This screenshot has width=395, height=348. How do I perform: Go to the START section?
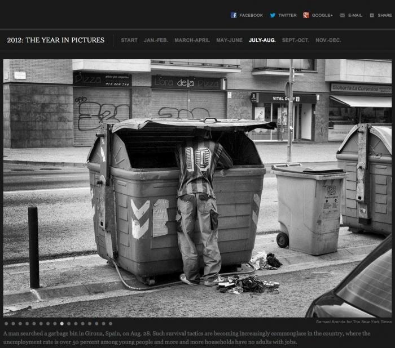point(129,40)
